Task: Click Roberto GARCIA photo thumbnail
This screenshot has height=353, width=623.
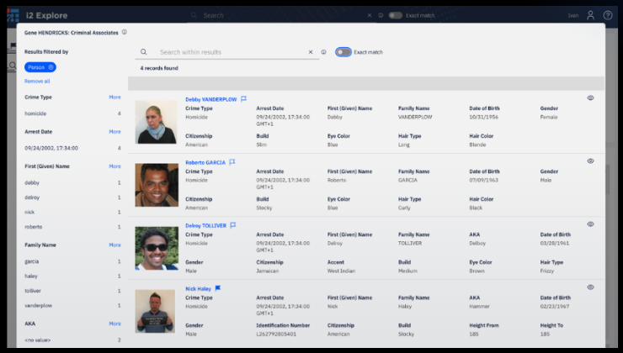Action: pos(157,185)
